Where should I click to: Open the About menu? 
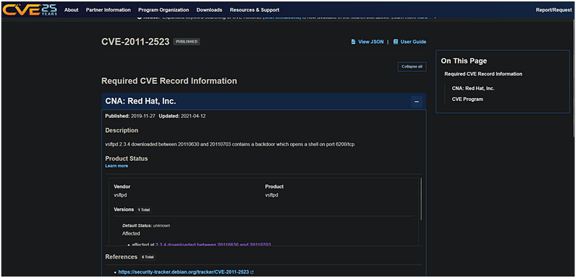click(71, 10)
